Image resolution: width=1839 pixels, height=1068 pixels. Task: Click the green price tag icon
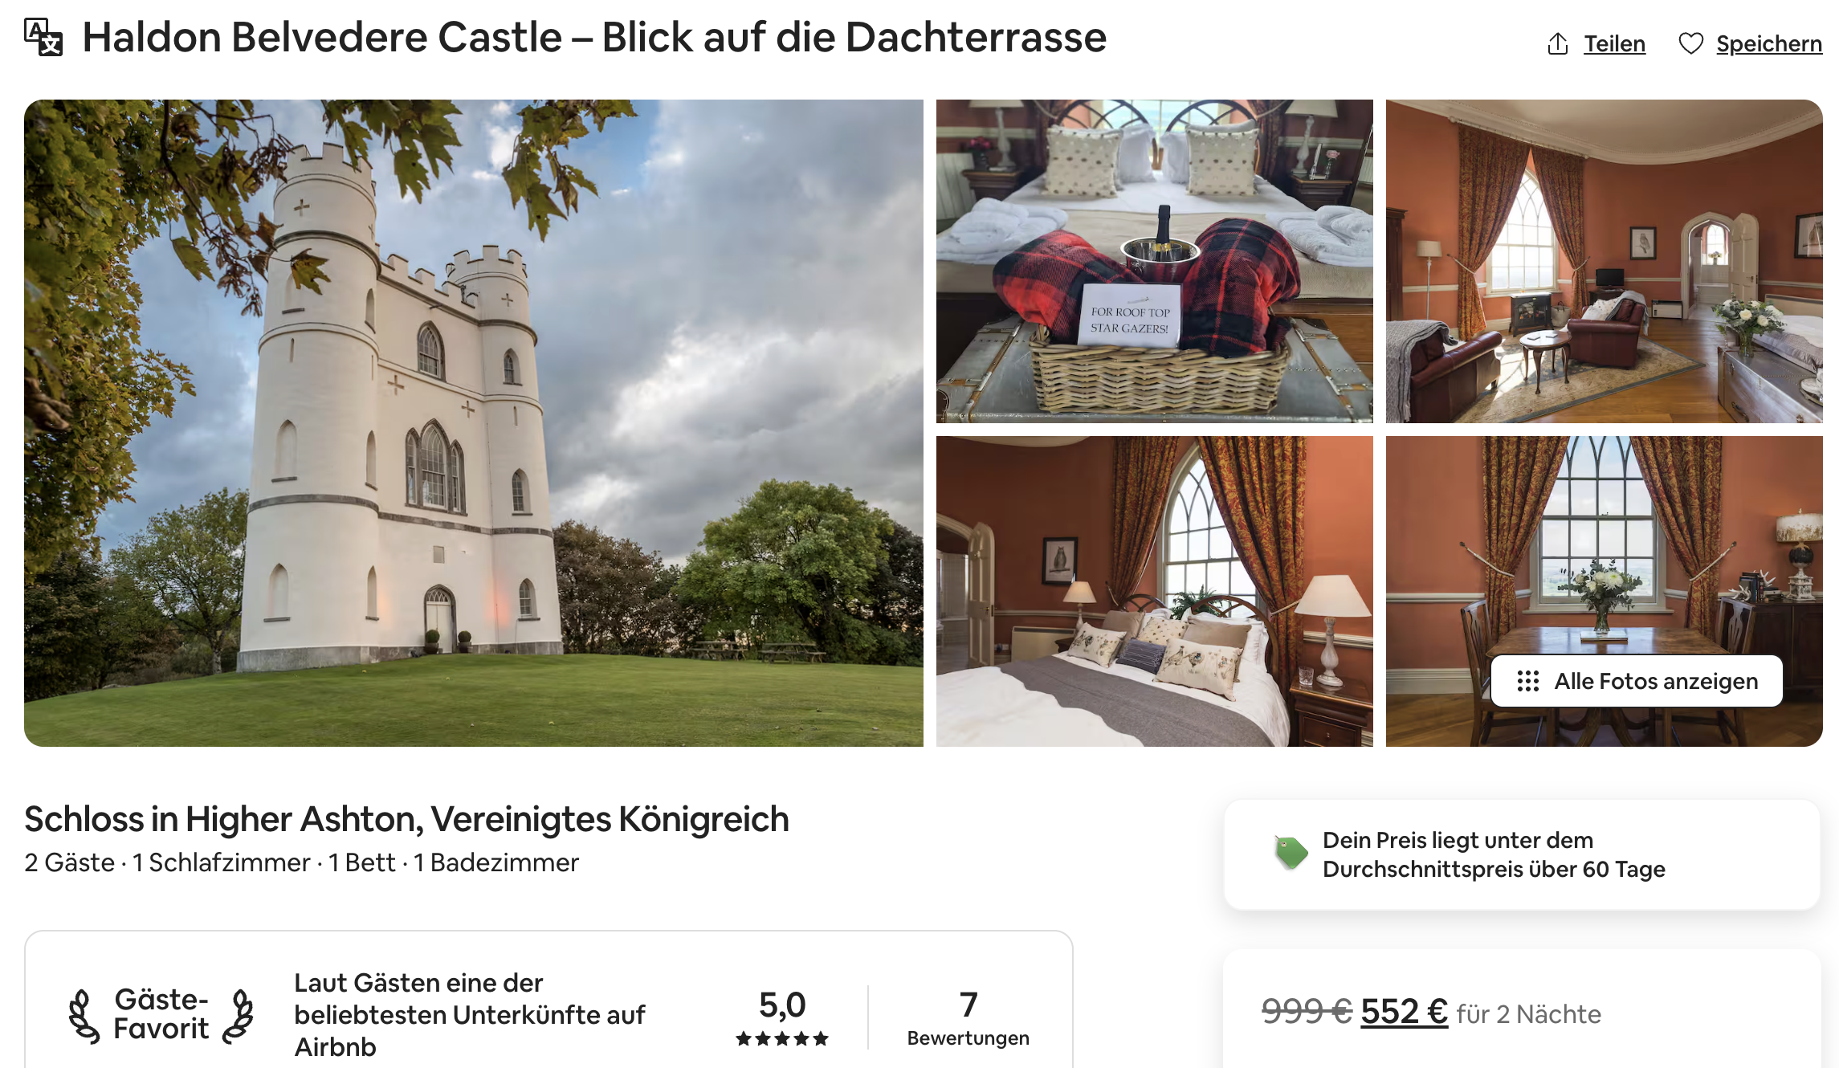1291,853
